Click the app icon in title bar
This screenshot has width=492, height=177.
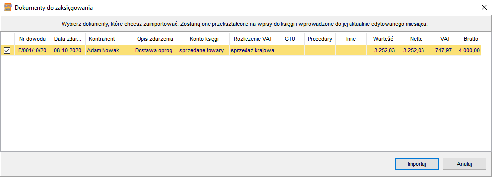pyautogui.click(x=7, y=8)
